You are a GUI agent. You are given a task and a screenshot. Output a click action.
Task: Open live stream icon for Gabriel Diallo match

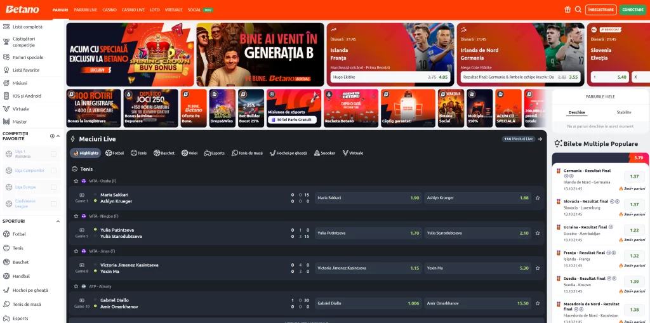[81, 300]
